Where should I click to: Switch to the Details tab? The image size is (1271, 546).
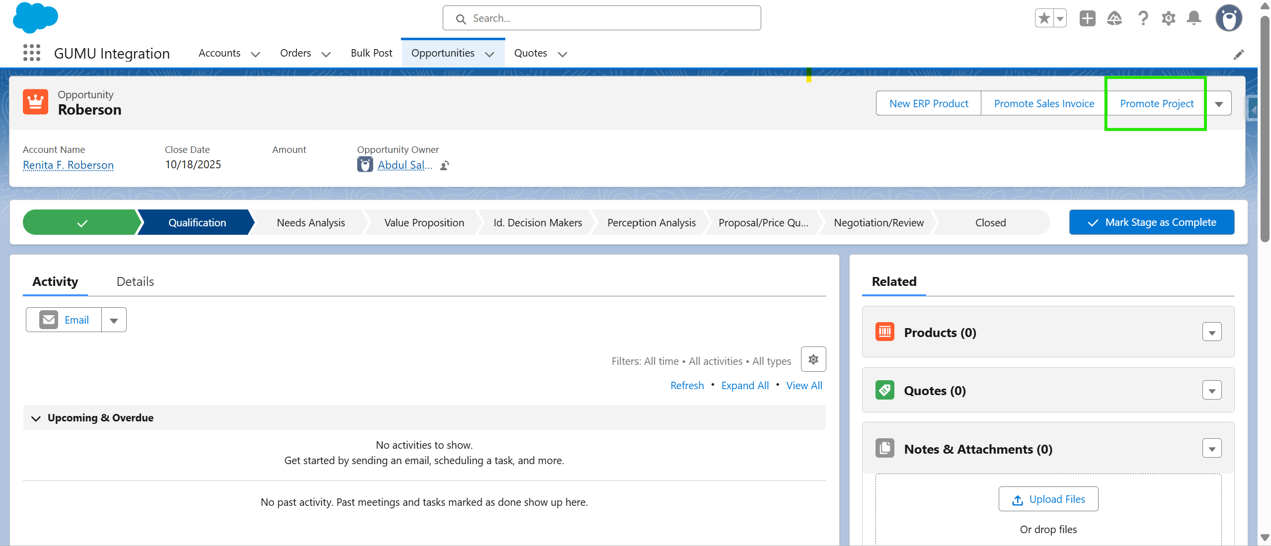135,282
